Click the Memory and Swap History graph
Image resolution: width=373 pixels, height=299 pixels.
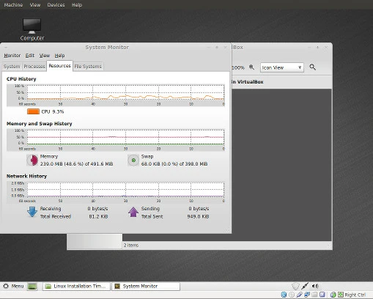tap(116, 140)
